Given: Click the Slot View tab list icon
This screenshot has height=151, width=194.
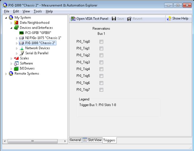Looking at the screenshot, I should [85, 140].
